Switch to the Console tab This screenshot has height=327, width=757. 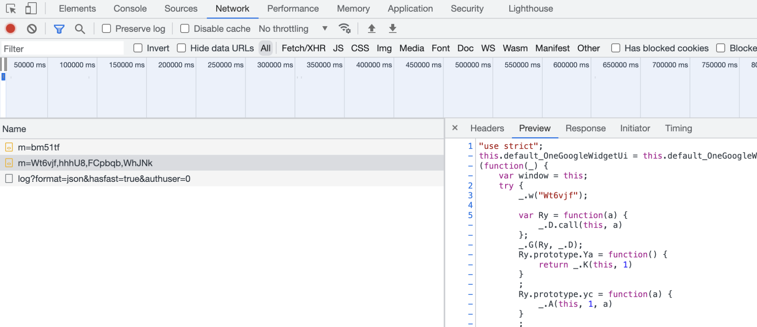click(x=130, y=9)
